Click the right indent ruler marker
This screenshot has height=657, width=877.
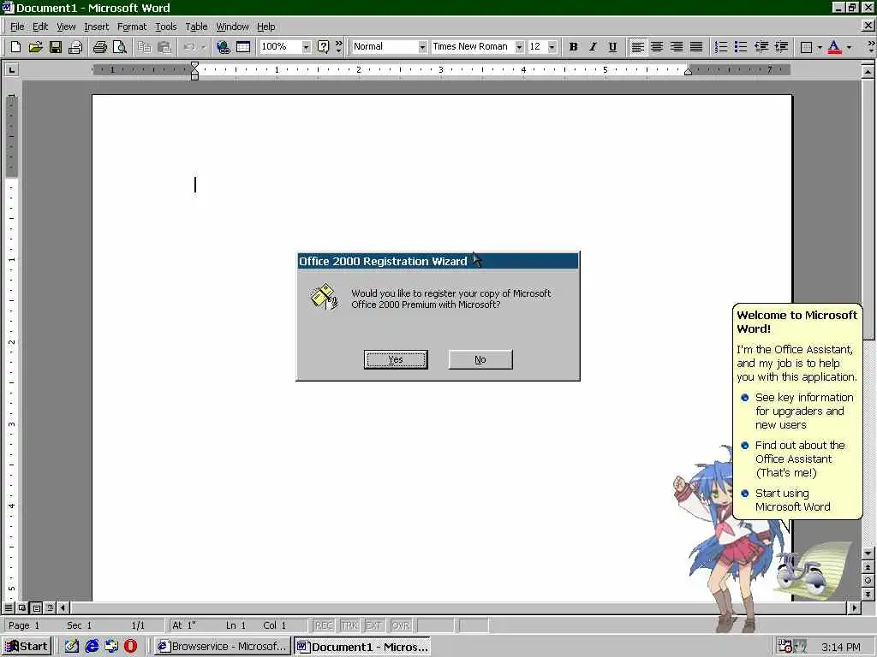(689, 72)
